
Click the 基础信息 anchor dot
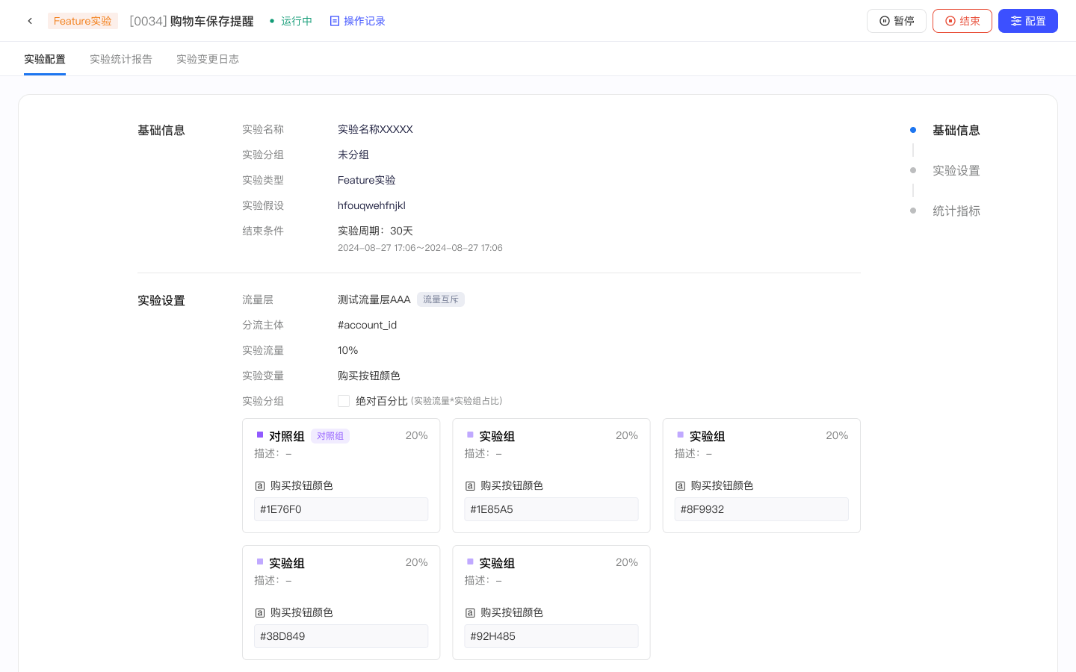(x=913, y=130)
